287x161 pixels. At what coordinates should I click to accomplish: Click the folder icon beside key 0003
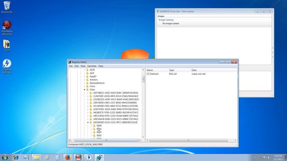(94, 136)
